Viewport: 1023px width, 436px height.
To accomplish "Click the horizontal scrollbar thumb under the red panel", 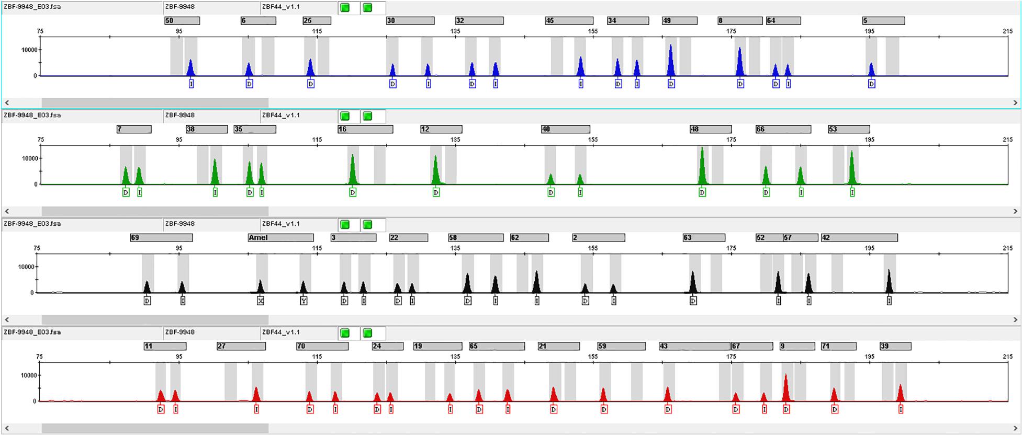I will (x=155, y=428).
